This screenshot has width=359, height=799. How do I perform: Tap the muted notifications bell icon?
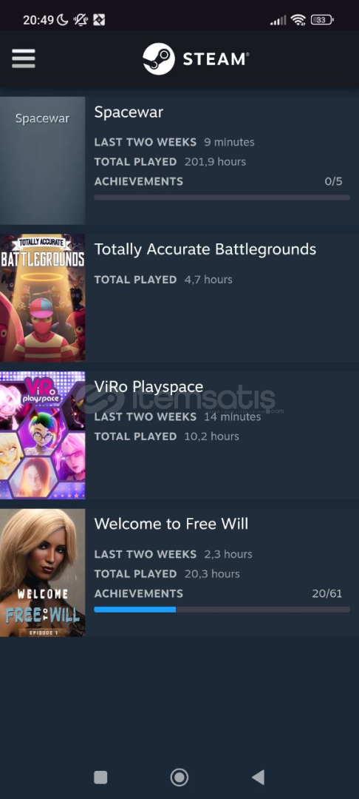(x=81, y=20)
